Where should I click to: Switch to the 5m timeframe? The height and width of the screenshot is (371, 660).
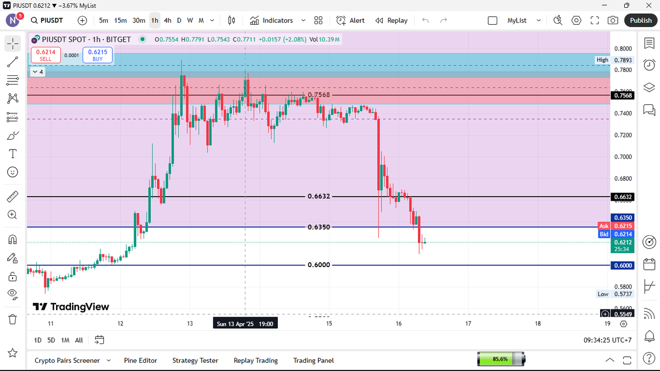[103, 20]
